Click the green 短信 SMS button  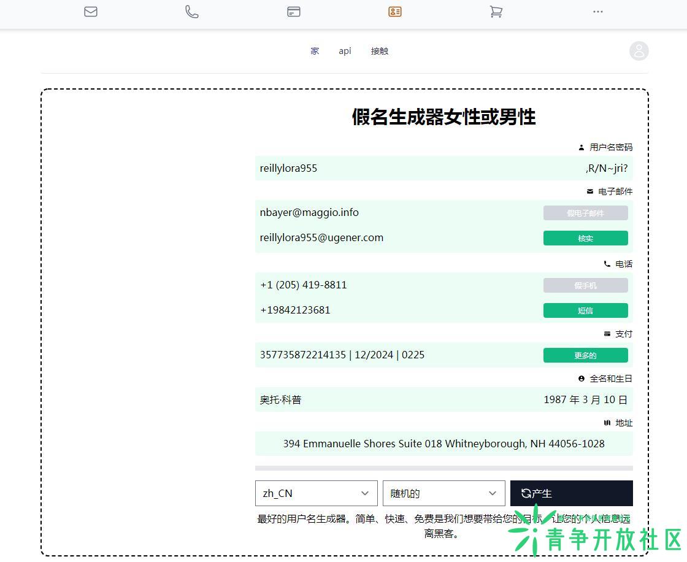coord(585,310)
